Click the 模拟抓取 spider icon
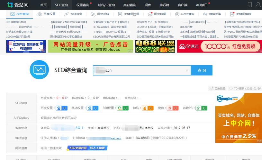This screenshot has width=262, height=160. [x=205, y=14]
